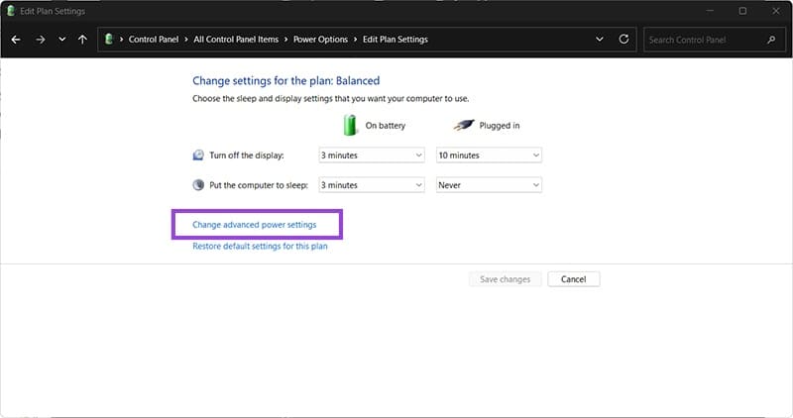Go back with the left arrow button
The image size is (793, 418).
16,40
